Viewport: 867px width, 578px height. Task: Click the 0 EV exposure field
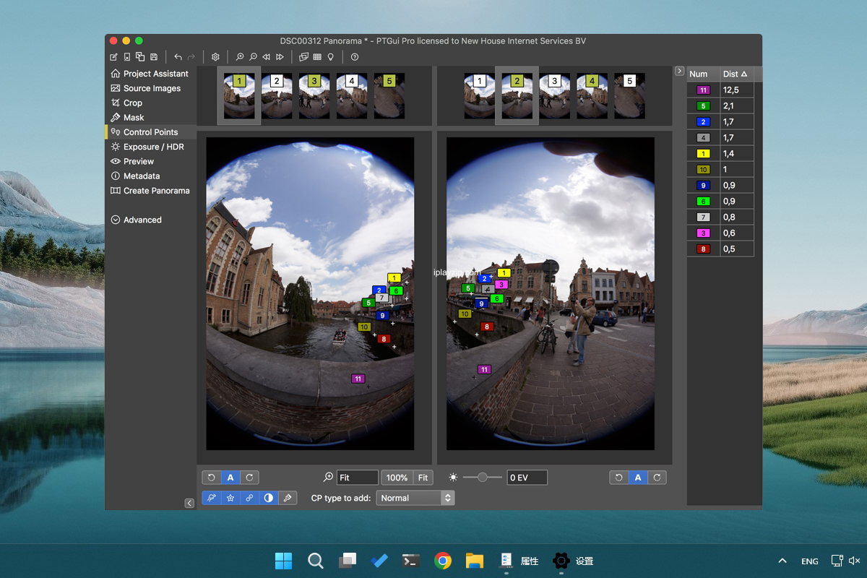tap(527, 478)
